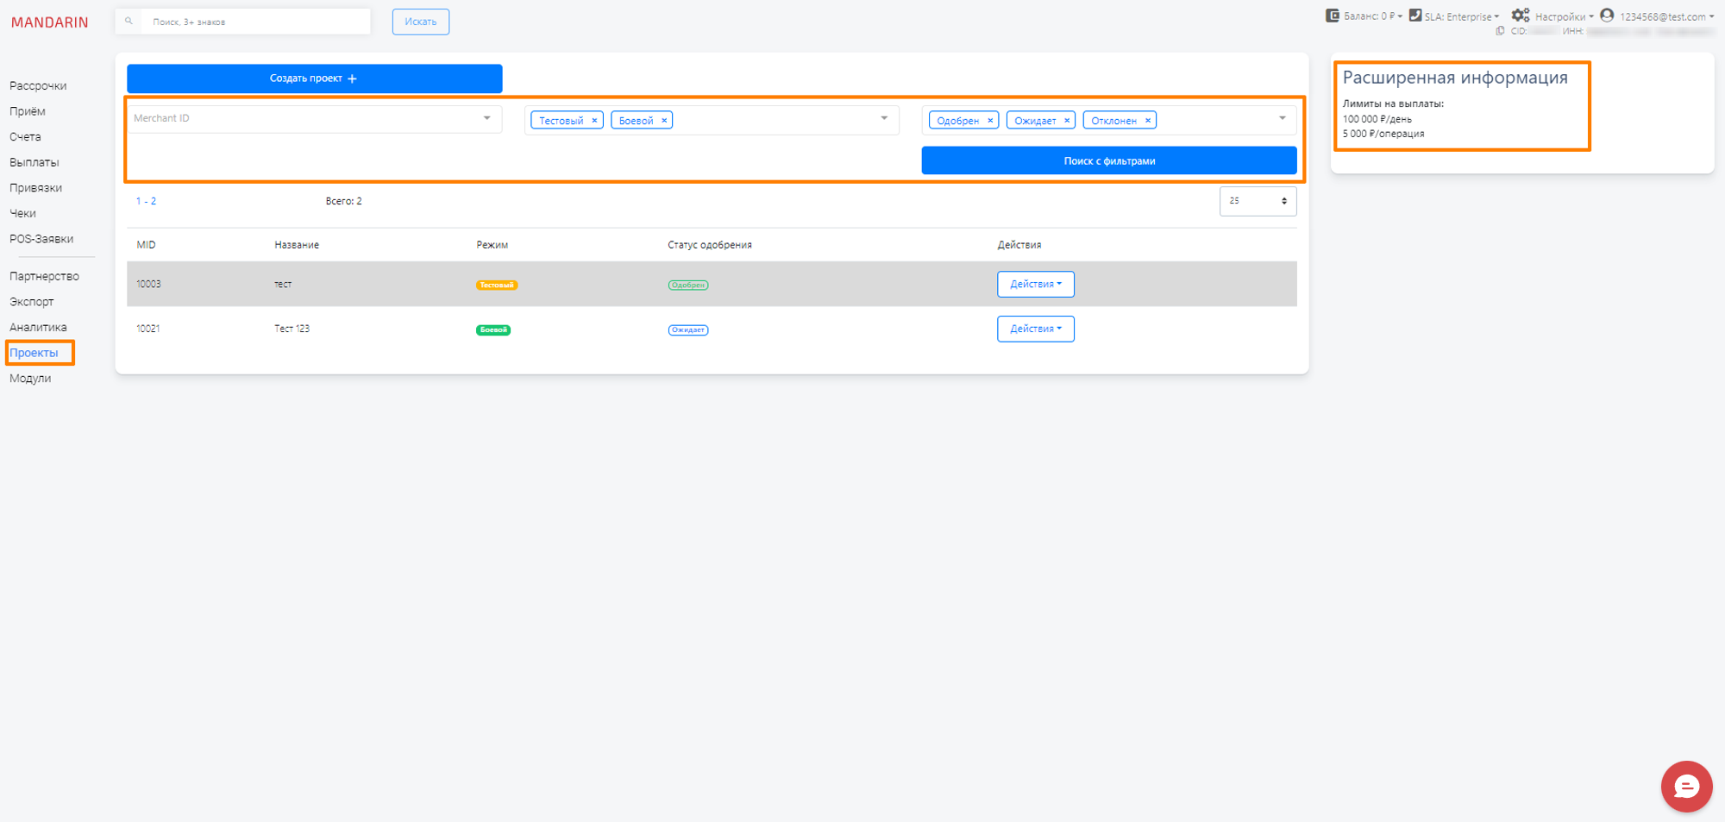This screenshot has width=1725, height=822.
Task: Remove the Боевой filter chip
Action: point(664,120)
